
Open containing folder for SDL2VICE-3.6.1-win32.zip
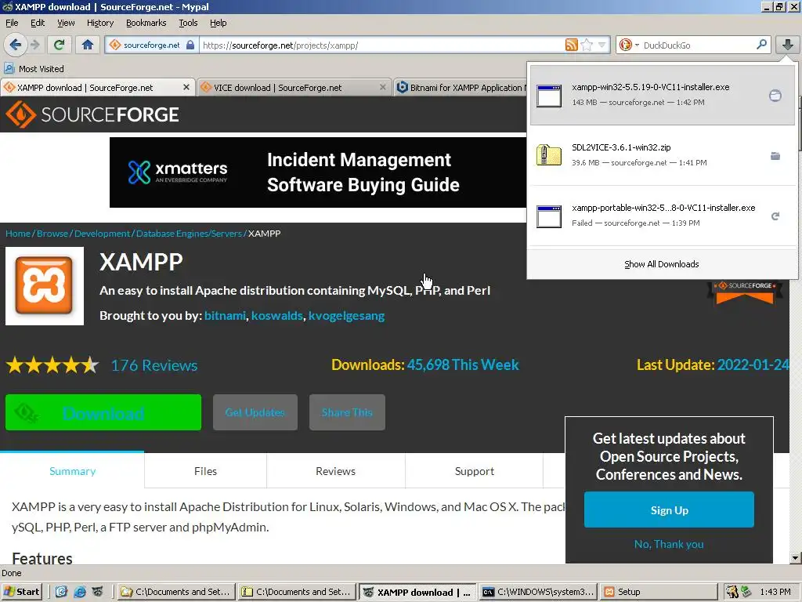pyautogui.click(x=775, y=156)
